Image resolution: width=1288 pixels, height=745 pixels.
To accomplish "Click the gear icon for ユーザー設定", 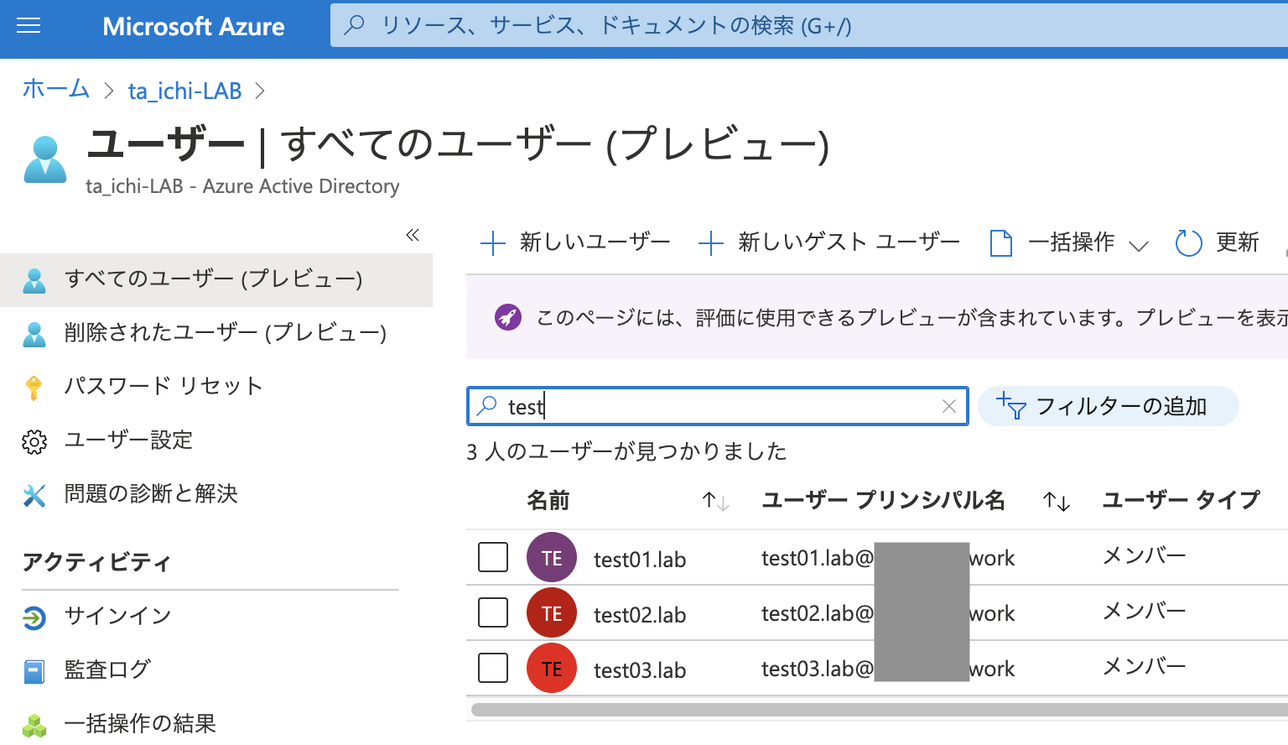I will click(x=34, y=440).
